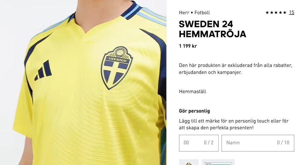Focus the shirt number input field
Screen dimensions: 305x165
point(199,143)
